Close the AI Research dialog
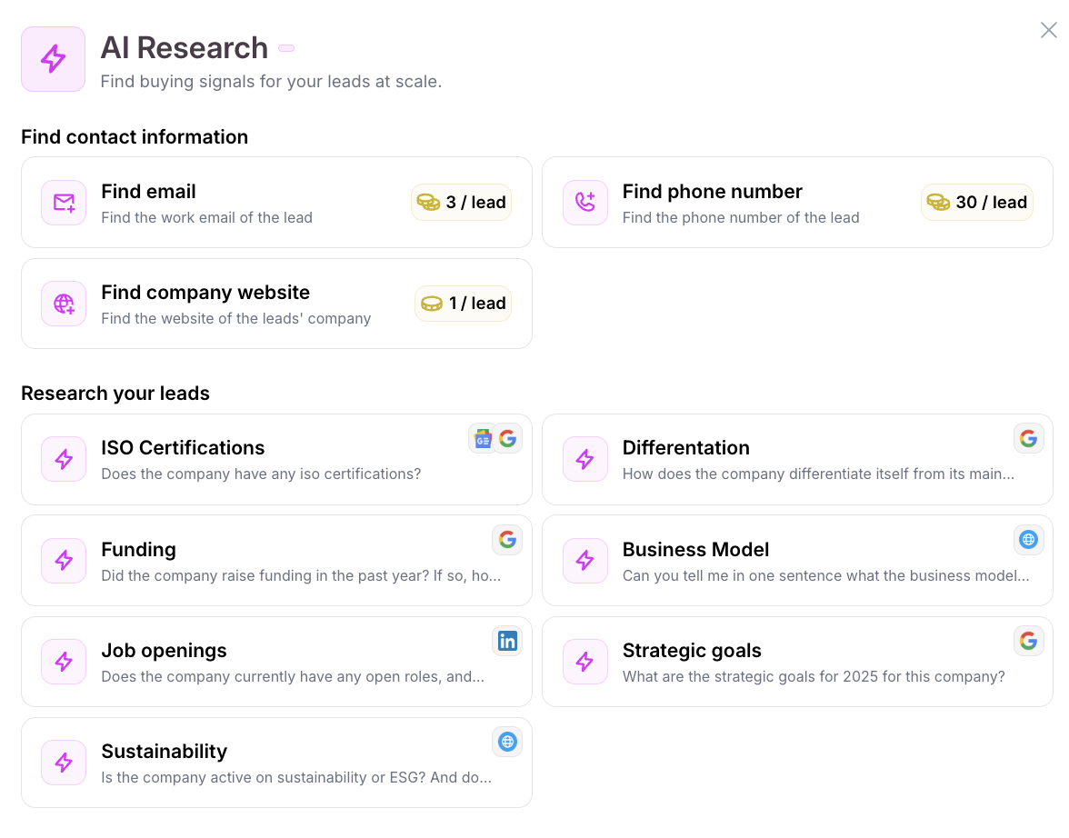Viewport: 1069px width, 838px height. coord(1048,31)
